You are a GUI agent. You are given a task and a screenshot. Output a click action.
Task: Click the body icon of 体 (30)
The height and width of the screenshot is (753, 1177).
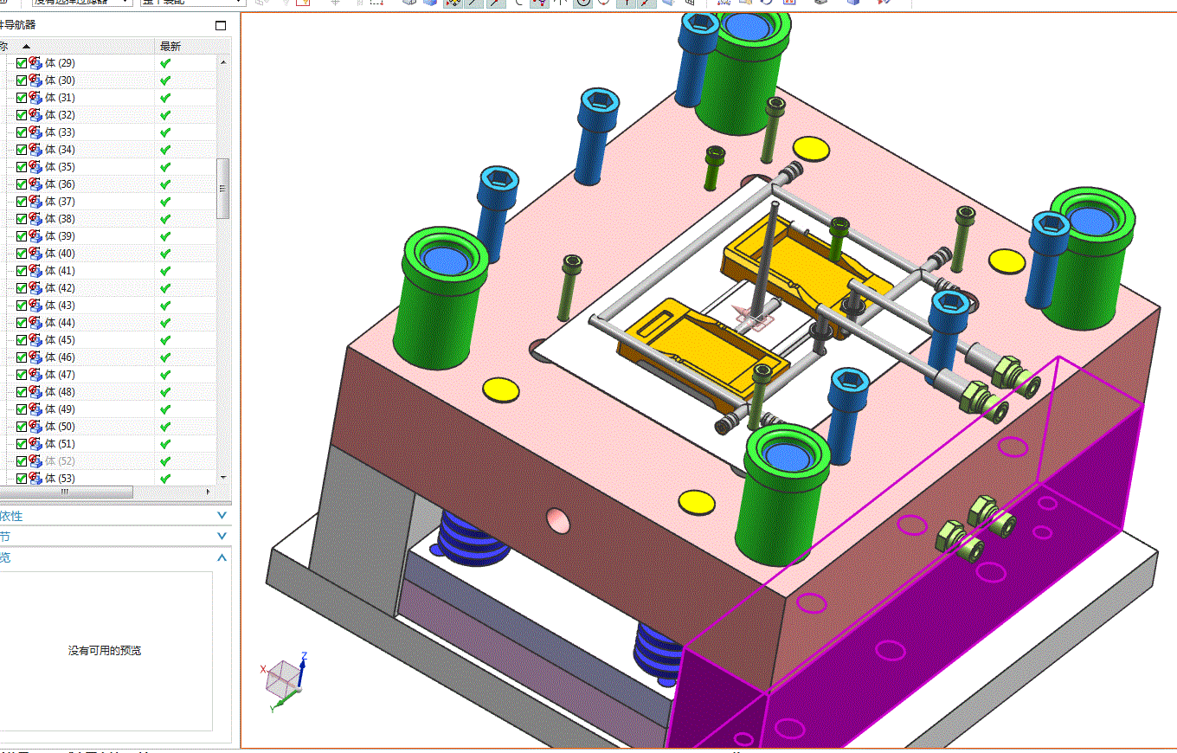point(35,80)
